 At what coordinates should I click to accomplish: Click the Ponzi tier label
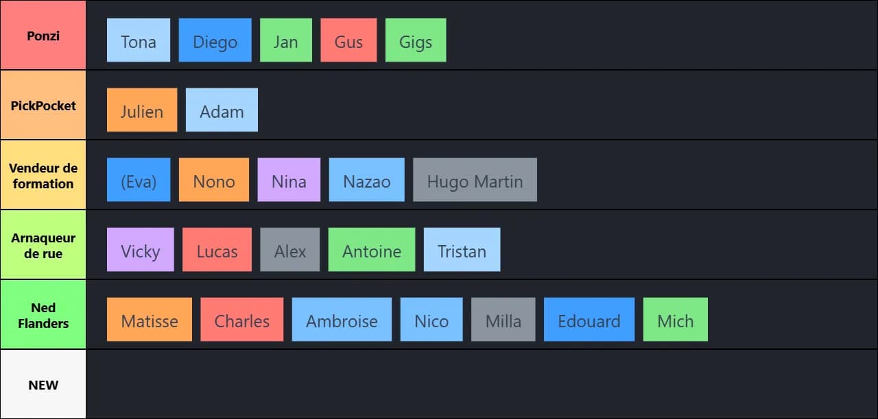click(43, 36)
